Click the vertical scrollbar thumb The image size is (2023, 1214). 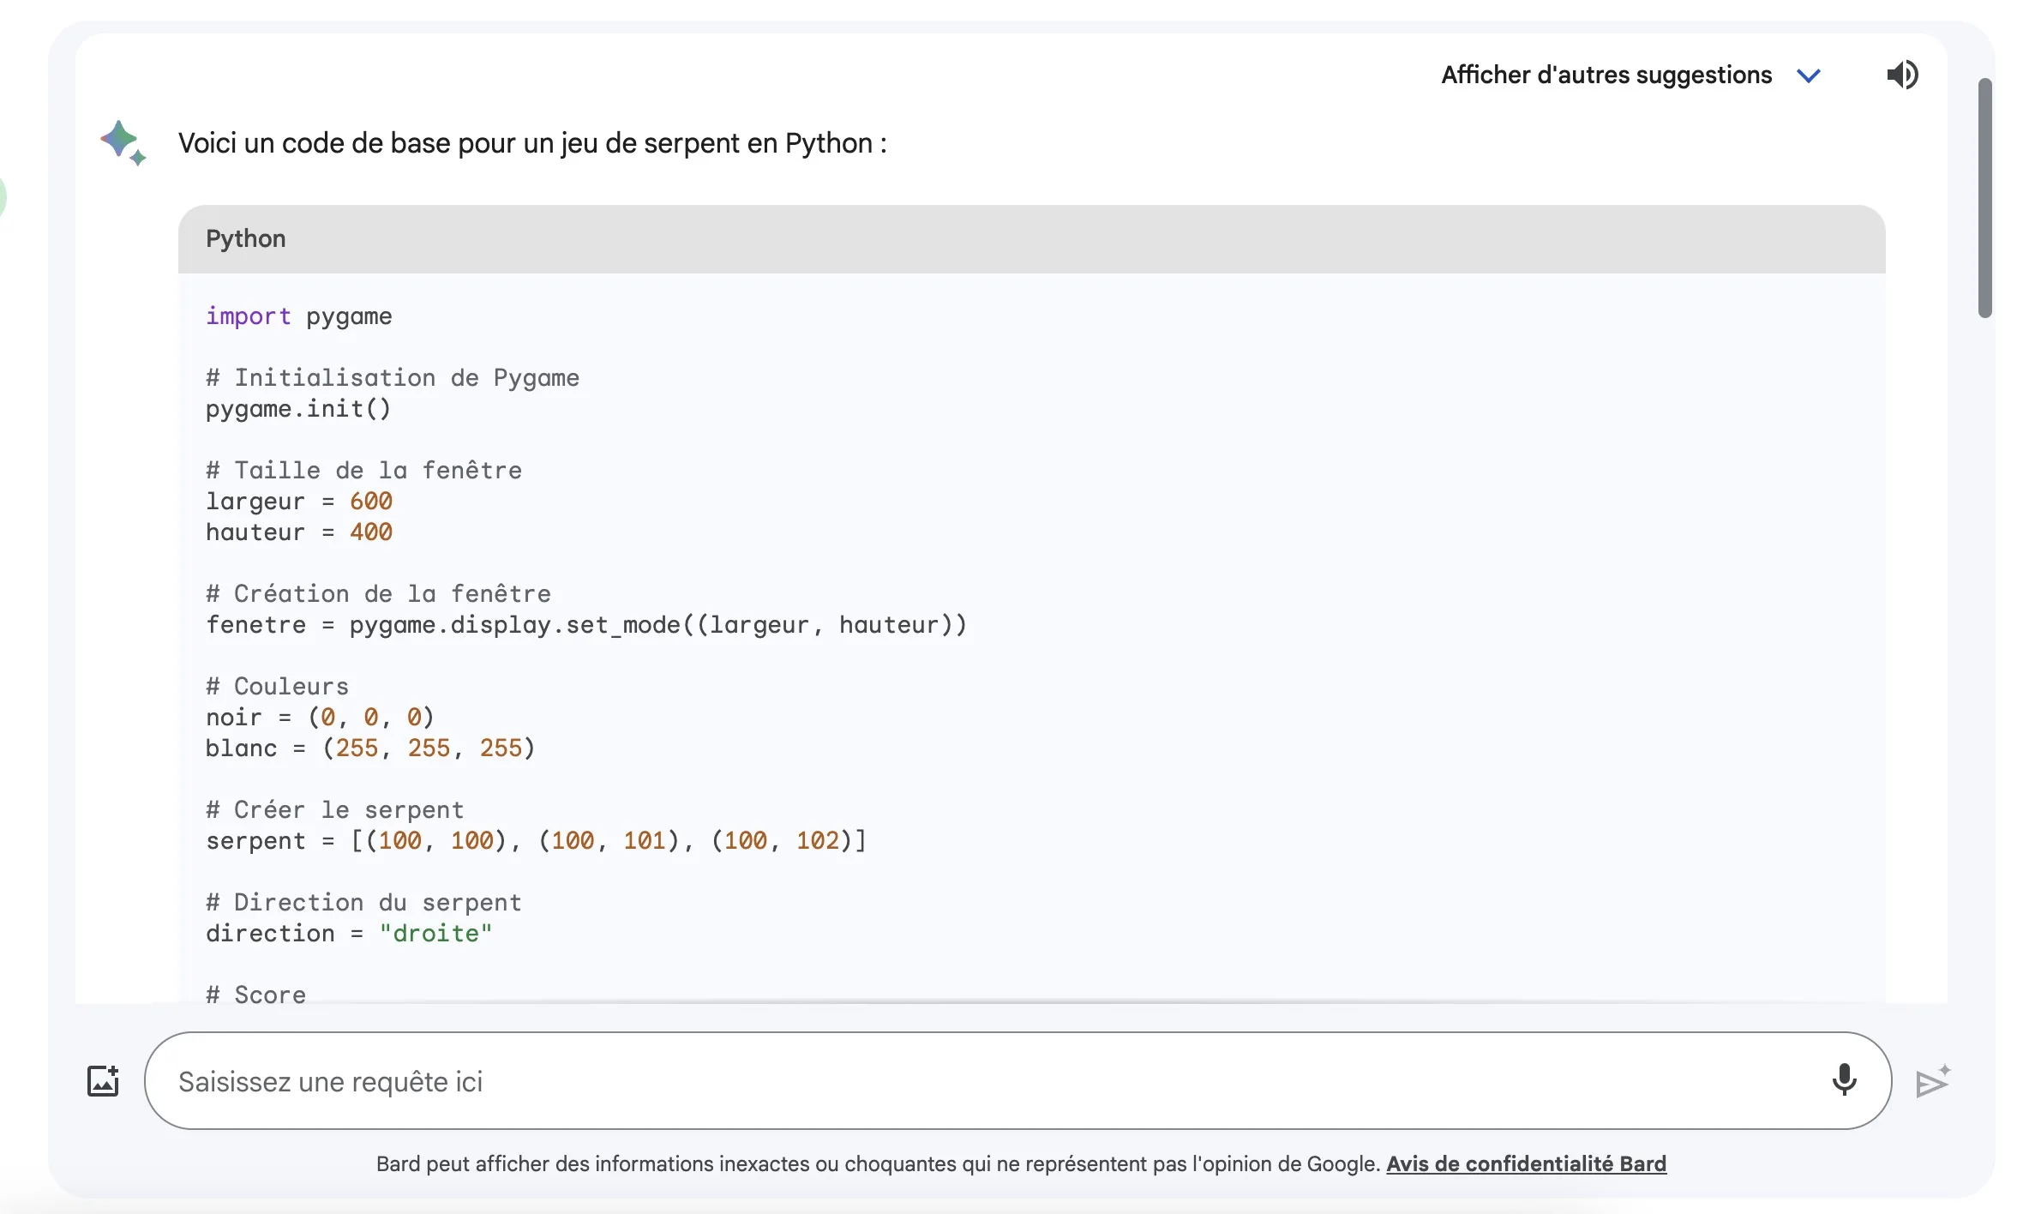[x=1984, y=197]
